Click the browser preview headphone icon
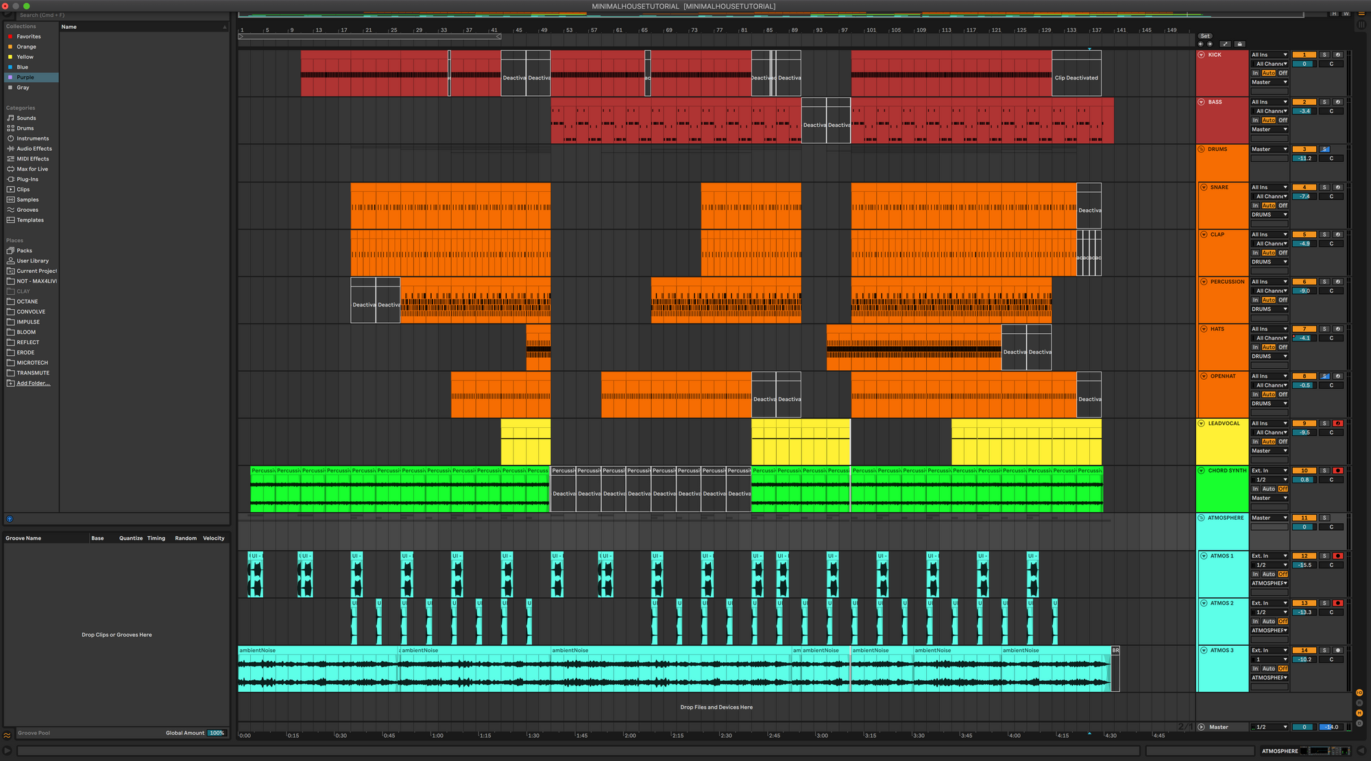This screenshot has width=1371, height=761. point(10,519)
